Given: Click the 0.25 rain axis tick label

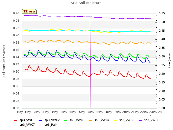Looking at the screenshot, I should point(162,65).
